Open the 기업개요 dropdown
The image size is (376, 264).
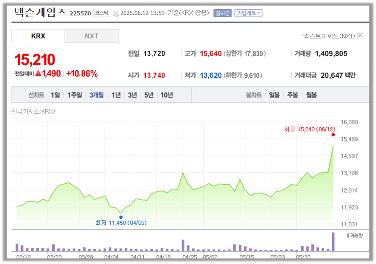[248, 13]
